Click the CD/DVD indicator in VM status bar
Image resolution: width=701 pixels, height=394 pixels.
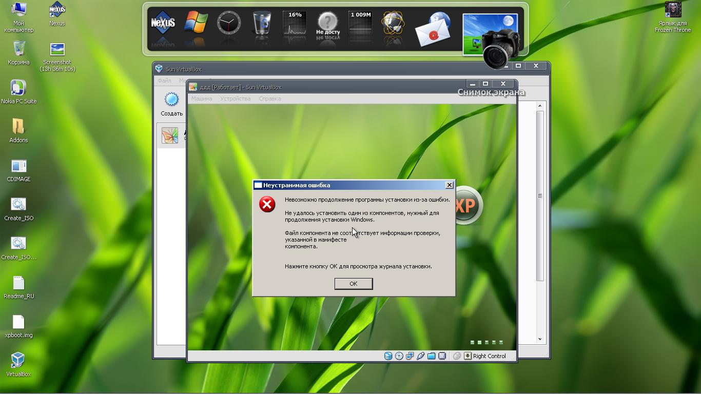point(399,356)
